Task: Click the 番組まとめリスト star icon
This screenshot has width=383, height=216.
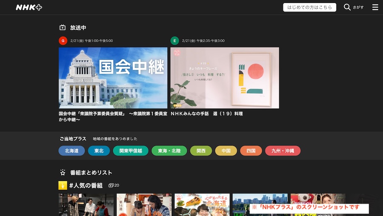Action: (x=63, y=173)
